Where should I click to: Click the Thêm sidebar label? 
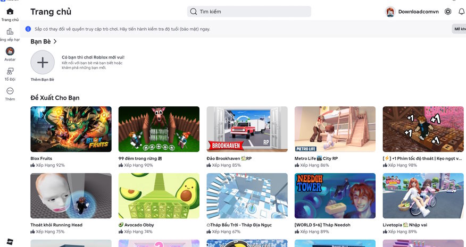pos(10,99)
